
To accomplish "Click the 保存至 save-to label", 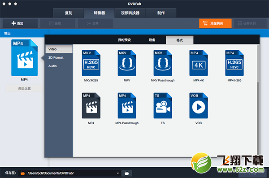I will (10, 173).
